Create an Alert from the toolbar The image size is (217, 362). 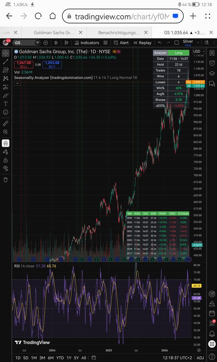pos(121,43)
